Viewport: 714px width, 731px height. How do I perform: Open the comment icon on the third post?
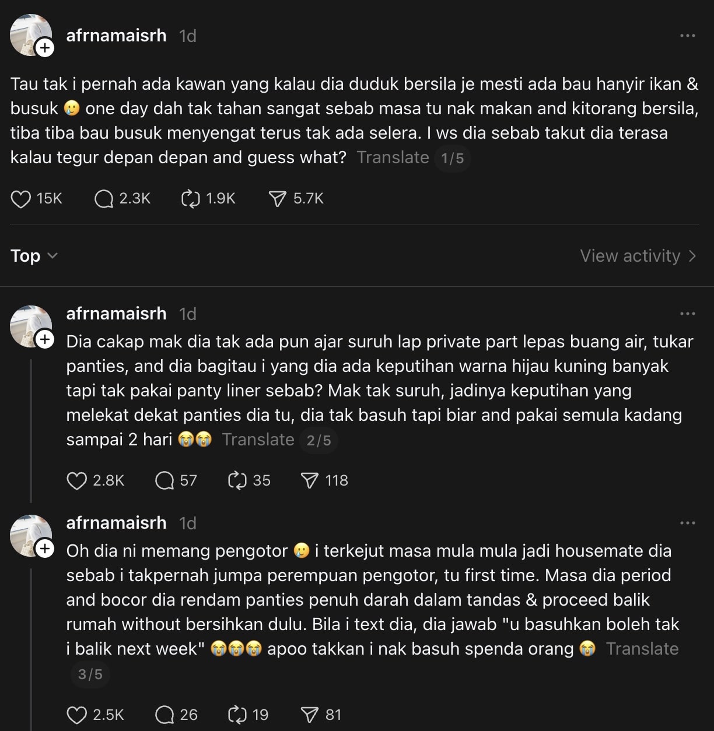[163, 714]
